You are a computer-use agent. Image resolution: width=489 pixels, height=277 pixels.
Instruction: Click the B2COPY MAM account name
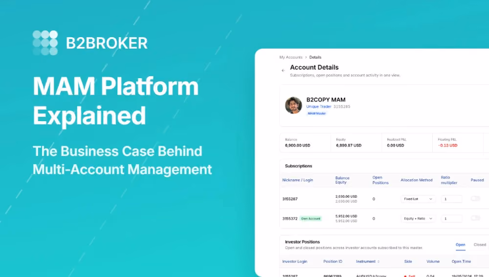click(326, 100)
